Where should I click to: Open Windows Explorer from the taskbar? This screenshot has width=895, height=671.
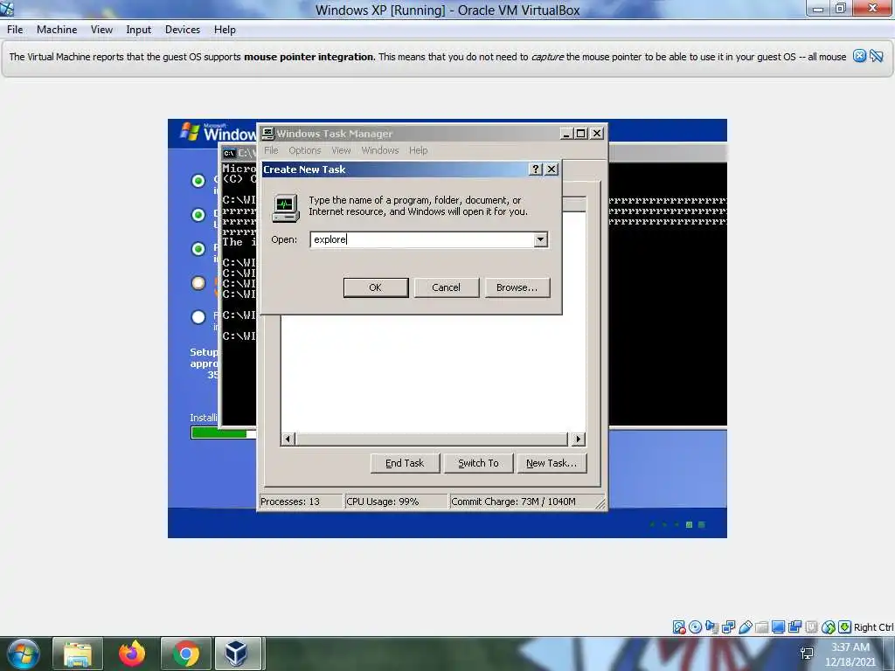click(x=78, y=654)
